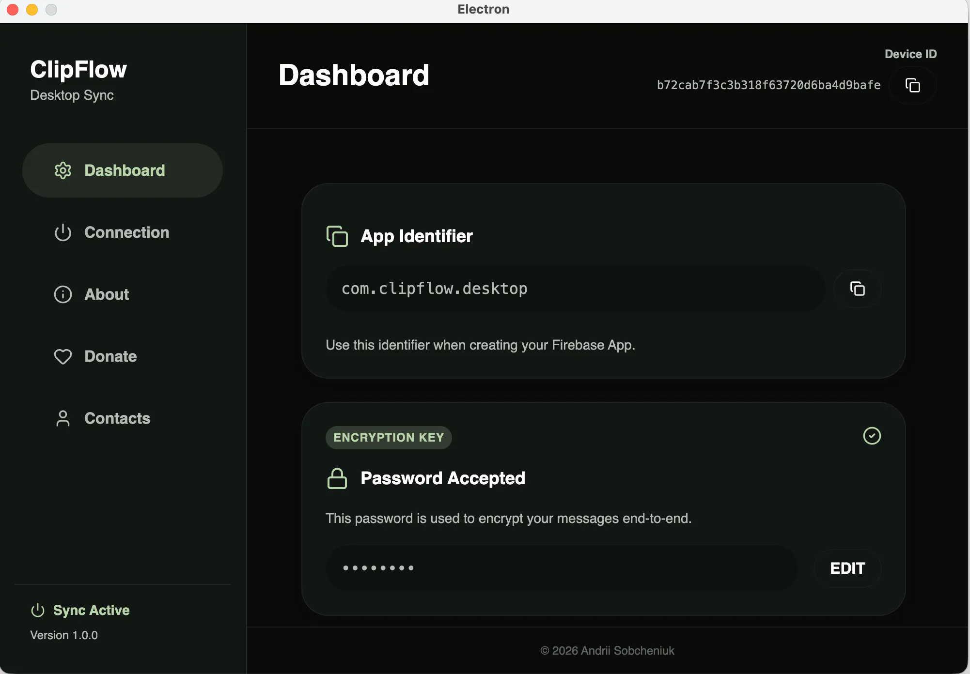Click the 2026 Andrii Sobcheniuk copyright
Viewport: 970px width, 674px height.
coord(608,650)
